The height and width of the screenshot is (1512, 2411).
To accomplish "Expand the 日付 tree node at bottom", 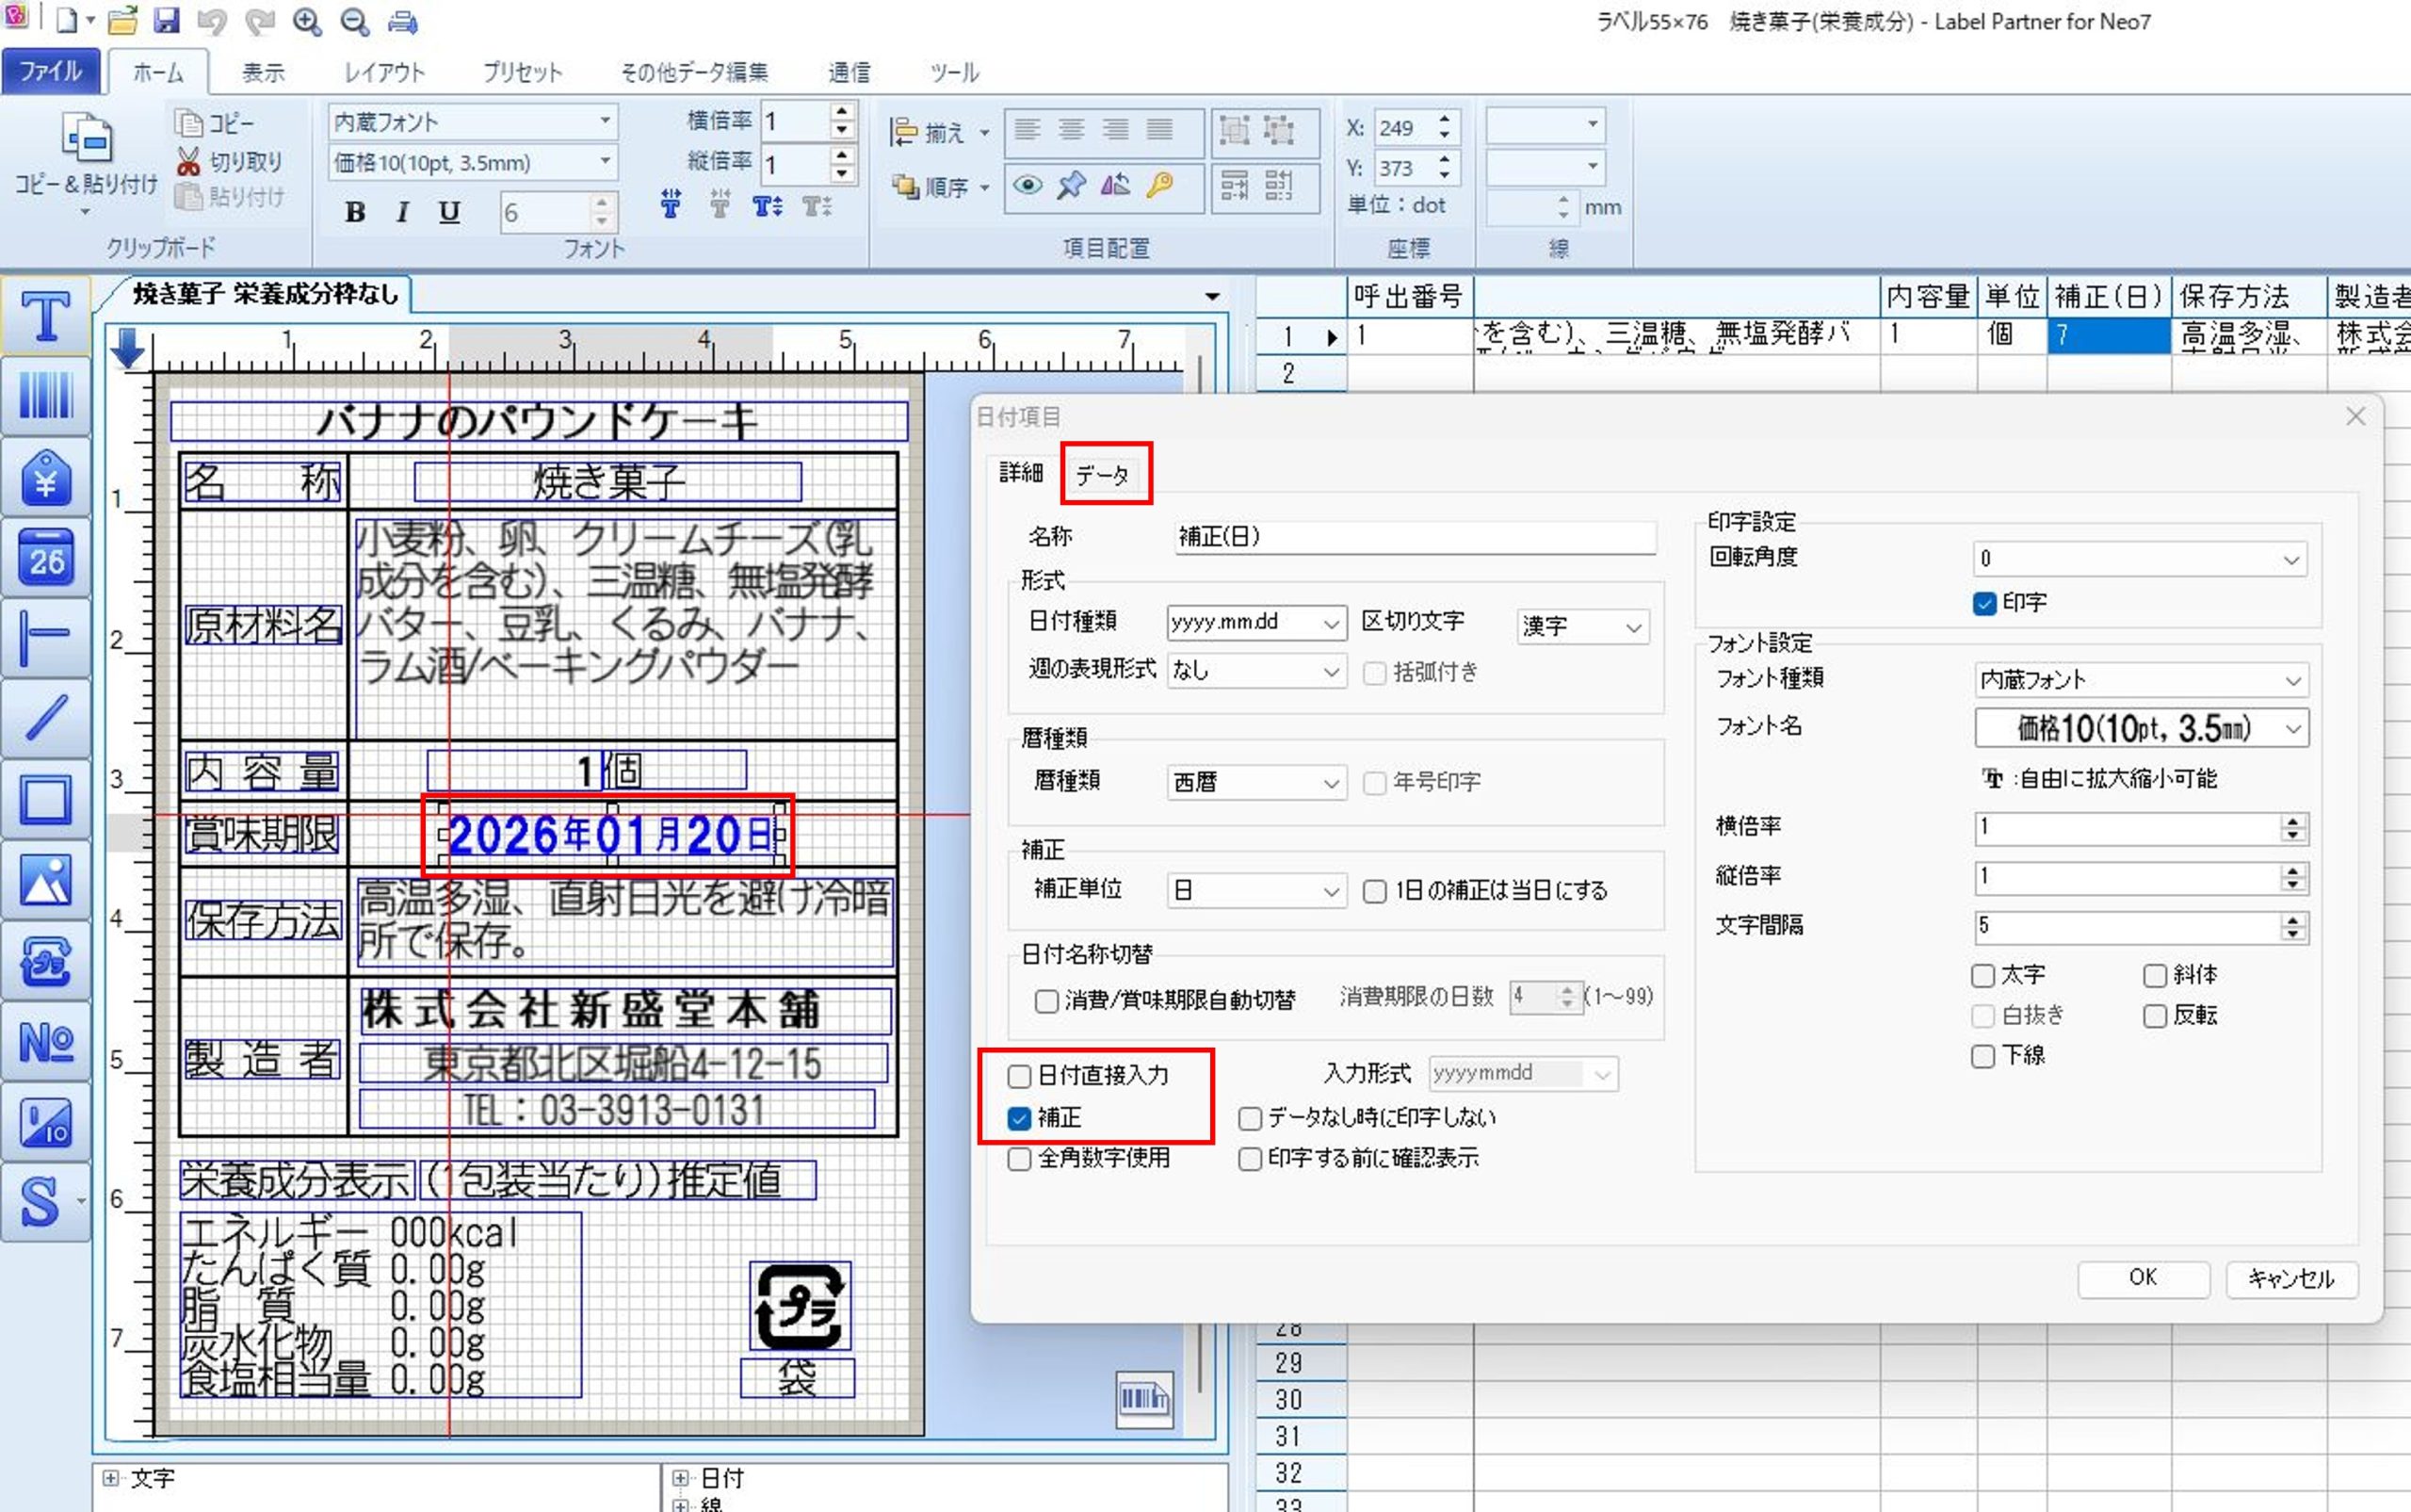I will 681,1477.
